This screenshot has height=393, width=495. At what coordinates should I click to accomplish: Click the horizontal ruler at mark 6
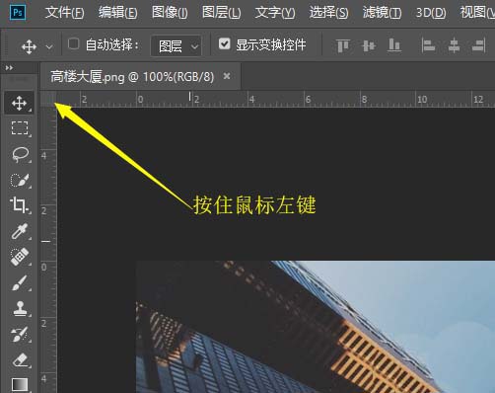tap(308, 99)
